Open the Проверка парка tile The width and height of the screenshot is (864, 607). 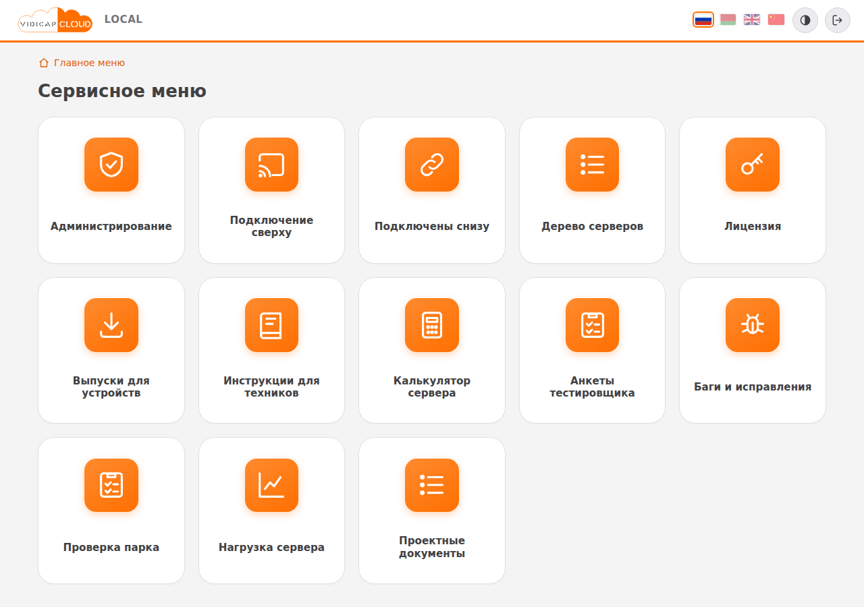(111, 511)
